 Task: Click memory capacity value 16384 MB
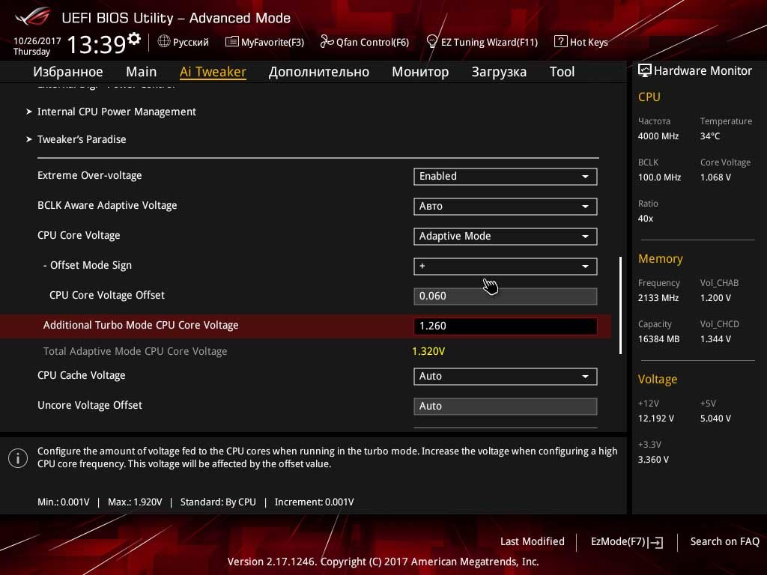coord(658,339)
